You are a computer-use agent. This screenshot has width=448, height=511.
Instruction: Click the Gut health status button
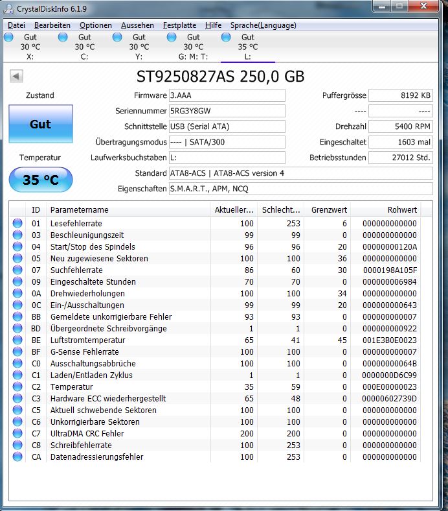click(x=41, y=124)
